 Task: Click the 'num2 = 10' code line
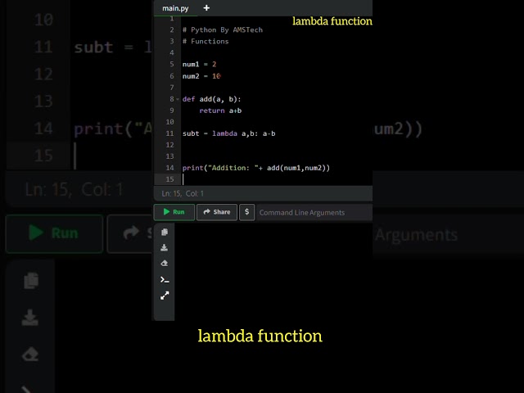[201, 76]
